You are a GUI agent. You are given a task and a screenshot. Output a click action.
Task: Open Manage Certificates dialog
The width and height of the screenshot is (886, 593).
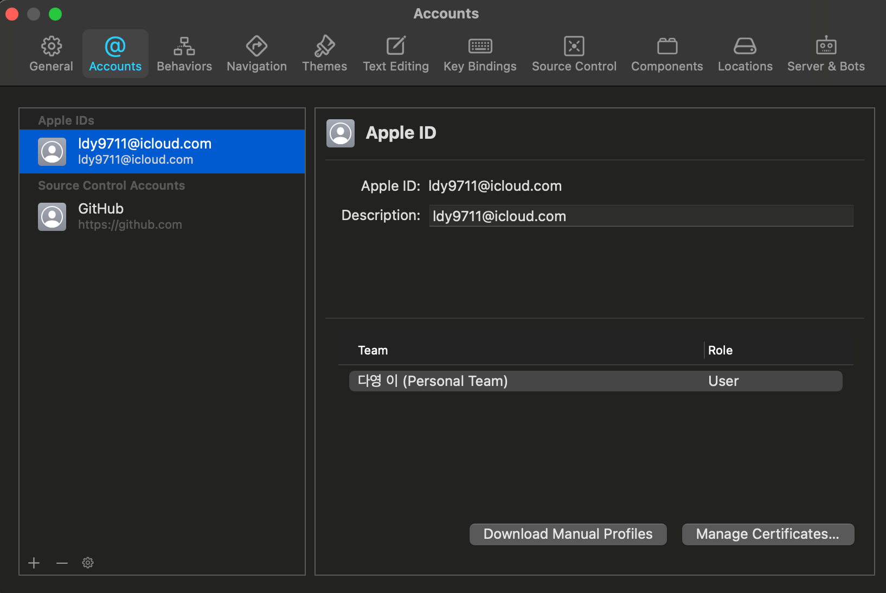(x=768, y=534)
